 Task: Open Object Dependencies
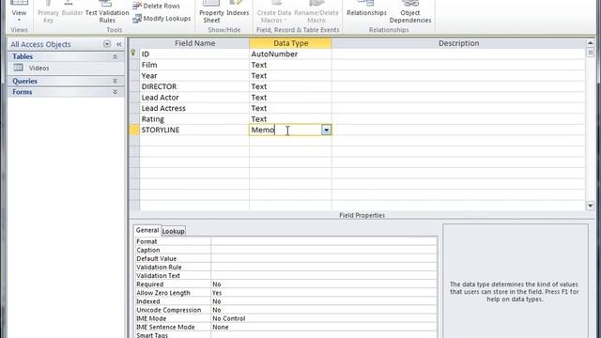click(x=410, y=12)
